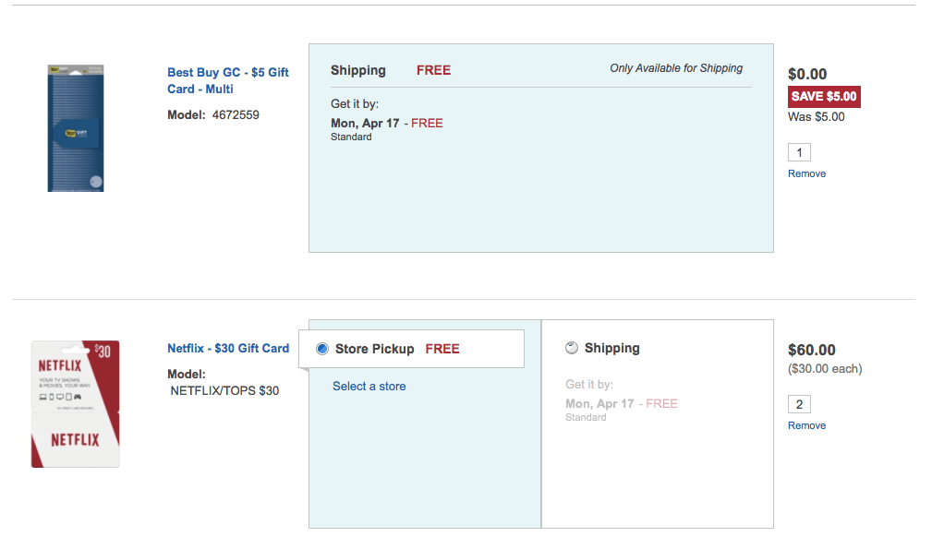Click the Best Buy gift card product image
Image resolution: width=932 pixels, height=537 pixels.
pos(76,128)
